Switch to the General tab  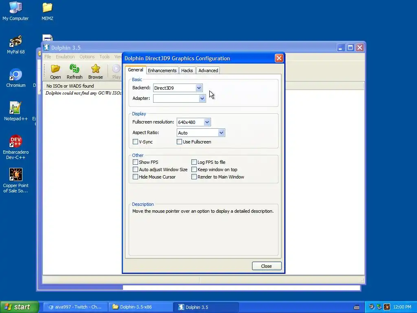pos(135,70)
